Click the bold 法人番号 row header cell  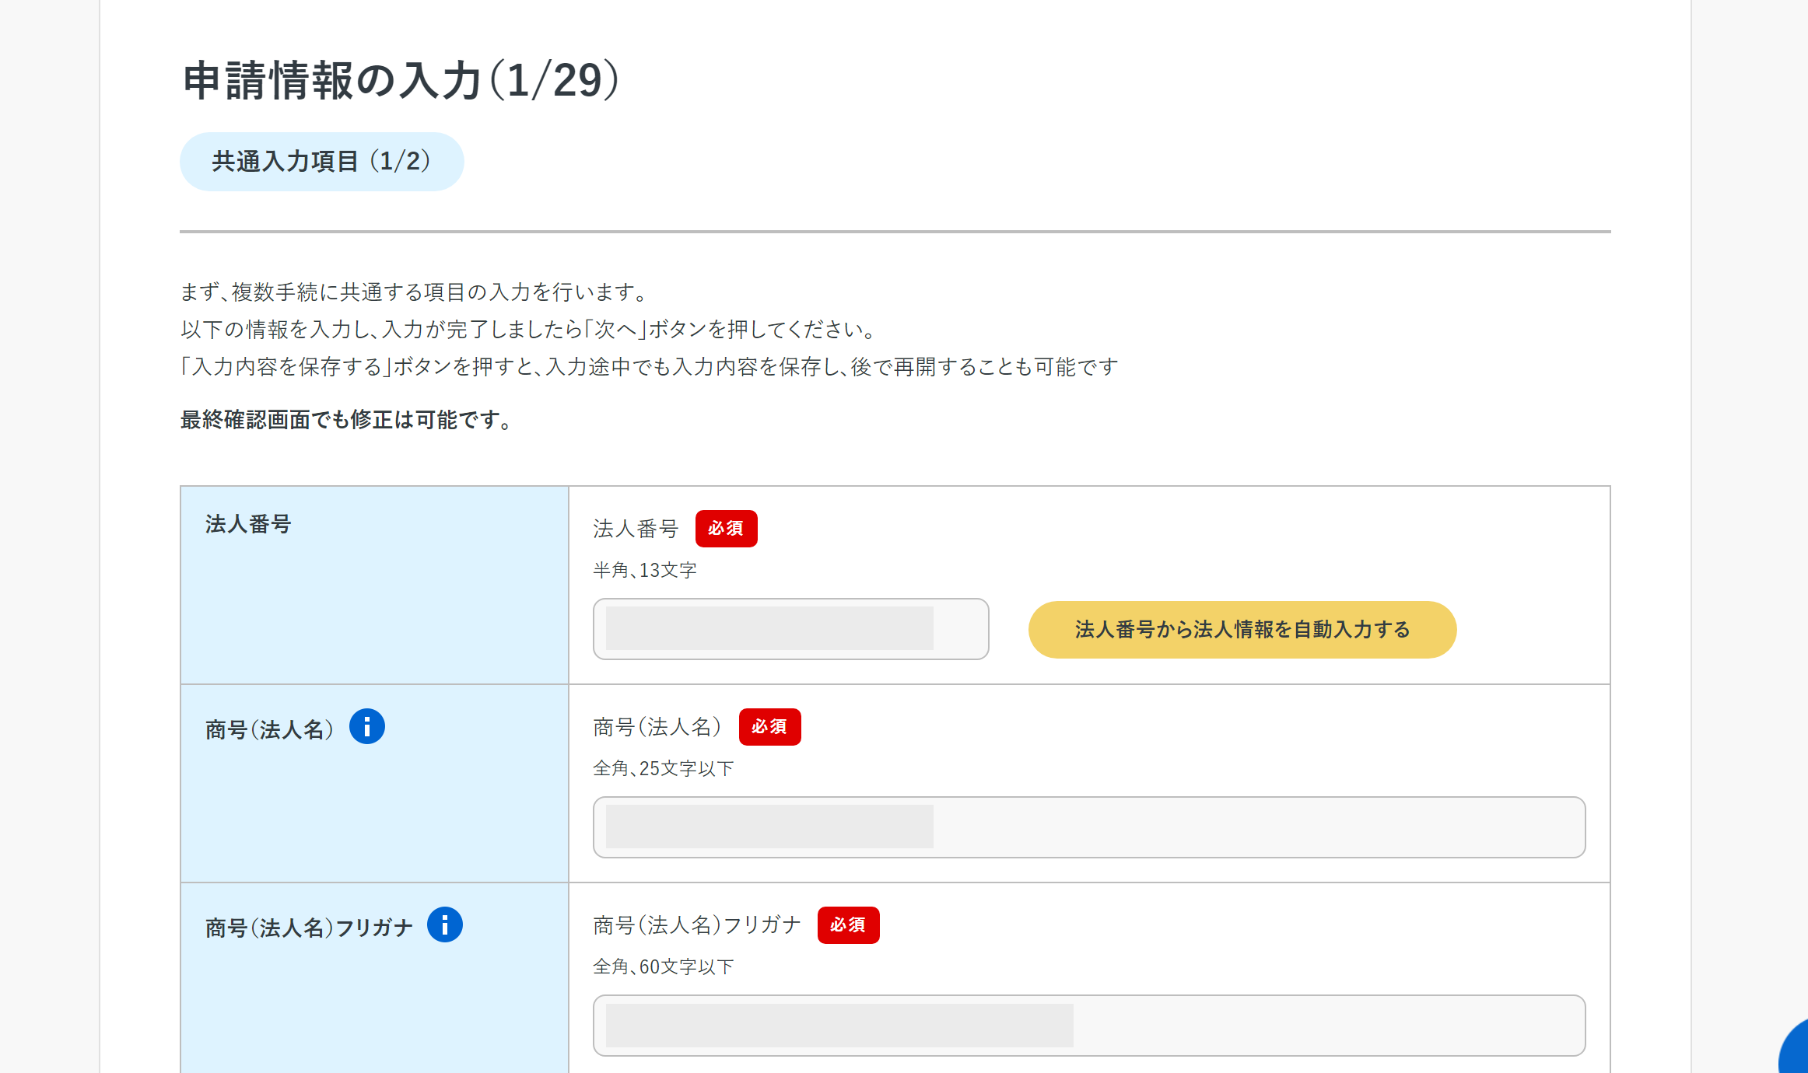pyautogui.click(x=248, y=524)
